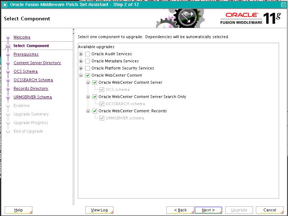This screenshot has width=288, height=216.
Task: Click the OCSSEARCH schema text
Action: pyautogui.click(x=125, y=104)
